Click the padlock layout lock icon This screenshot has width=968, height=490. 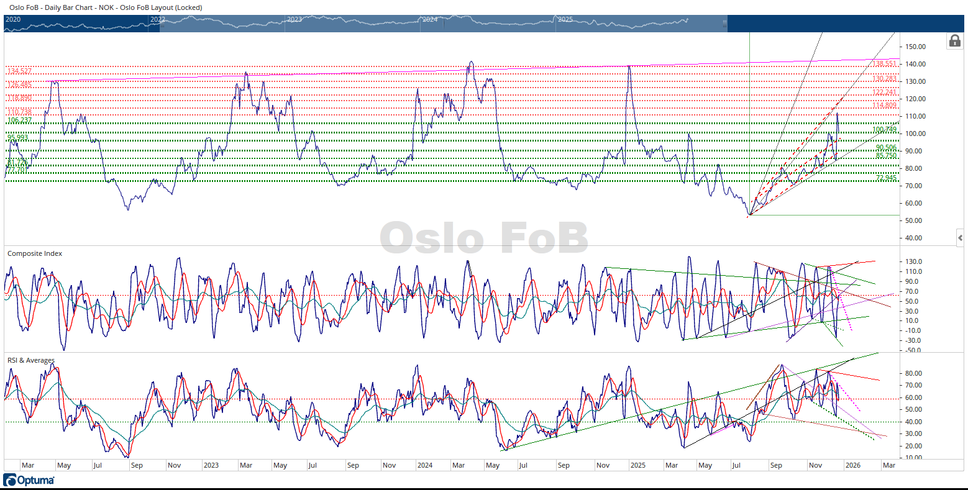tap(954, 41)
